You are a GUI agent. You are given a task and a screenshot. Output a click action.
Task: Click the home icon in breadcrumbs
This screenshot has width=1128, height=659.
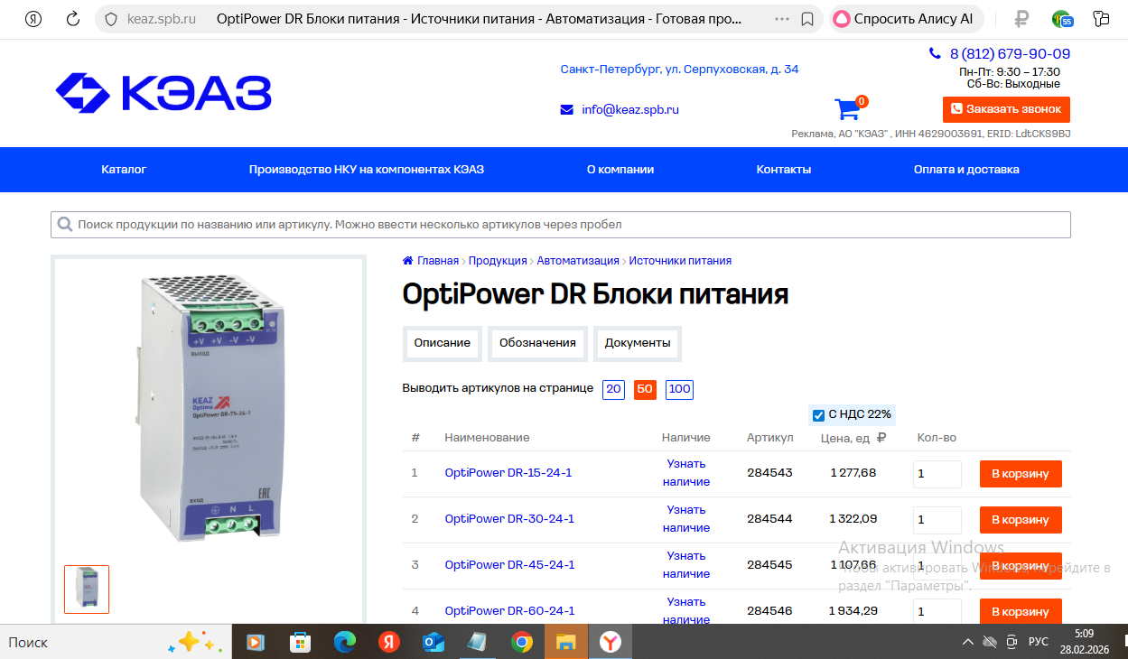408,261
